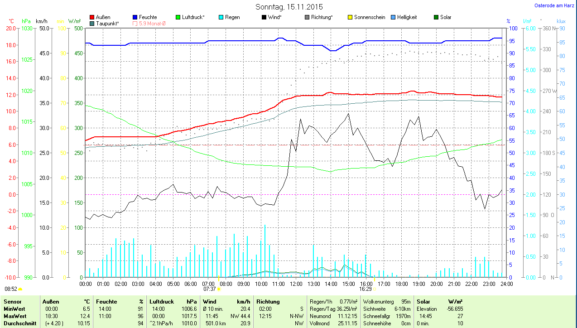The height and width of the screenshot is (328, 577).
Task: Click the MaxWert row label
Action: pos(14,316)
